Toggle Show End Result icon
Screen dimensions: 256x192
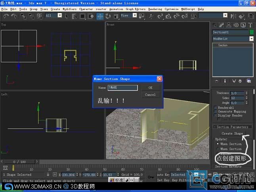point(225,81)
